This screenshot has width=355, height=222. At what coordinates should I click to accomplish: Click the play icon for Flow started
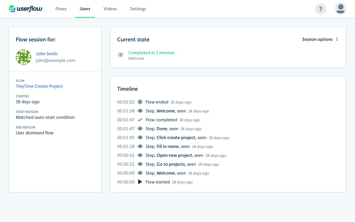point(140,182)
